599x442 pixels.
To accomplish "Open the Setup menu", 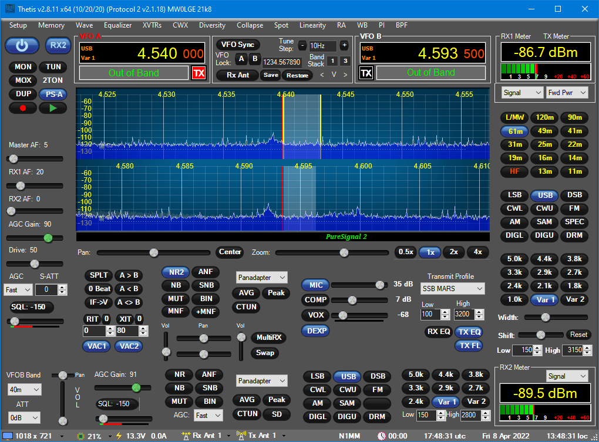I will coord(18,25).
